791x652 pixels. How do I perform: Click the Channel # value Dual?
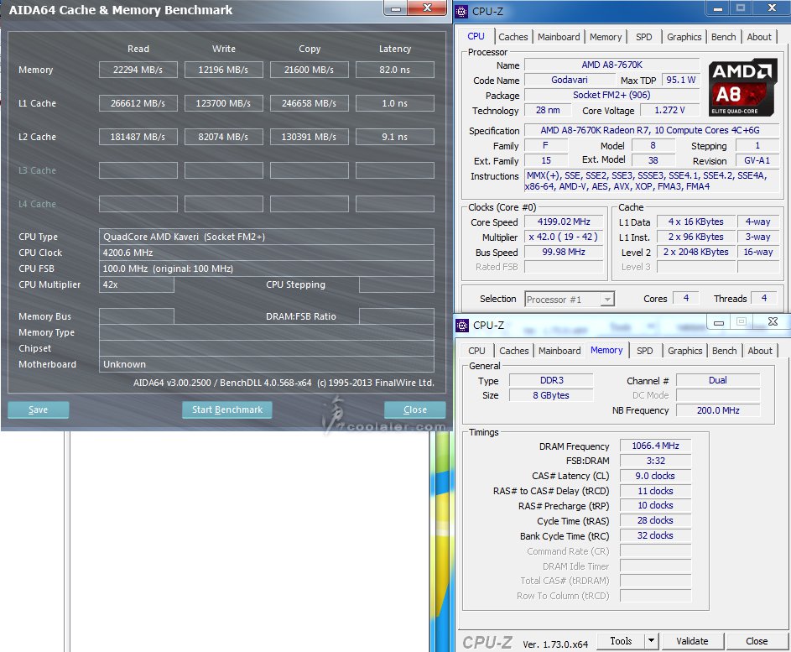tap(718, 380)
